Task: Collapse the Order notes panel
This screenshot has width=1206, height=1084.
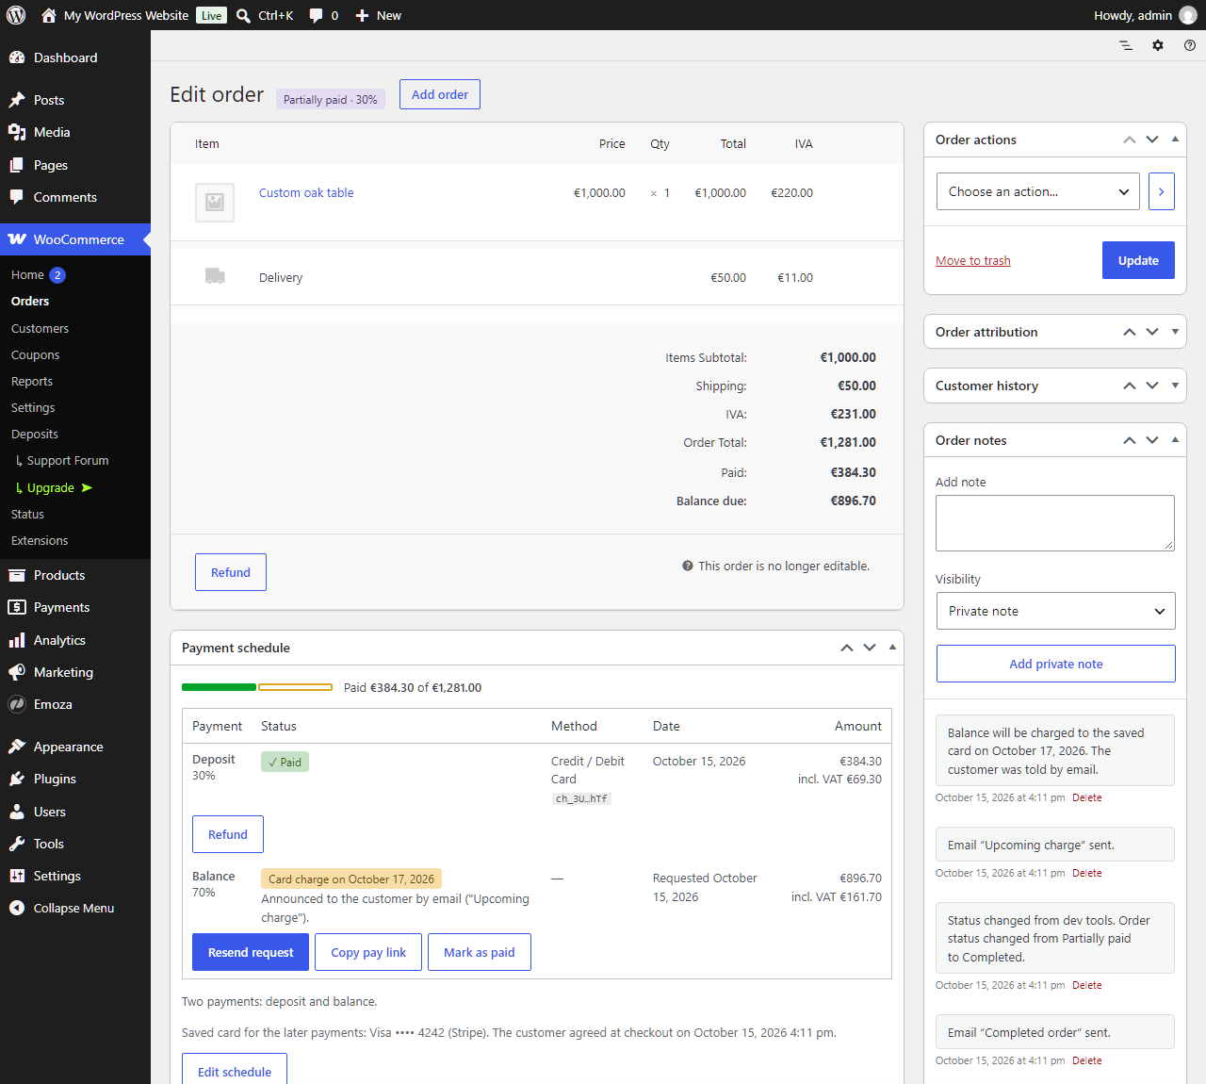Action: tap(1175, 440)
